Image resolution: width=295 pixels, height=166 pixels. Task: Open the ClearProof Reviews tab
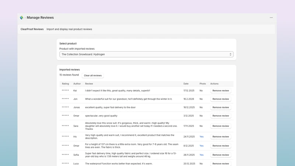coord(32,29)
